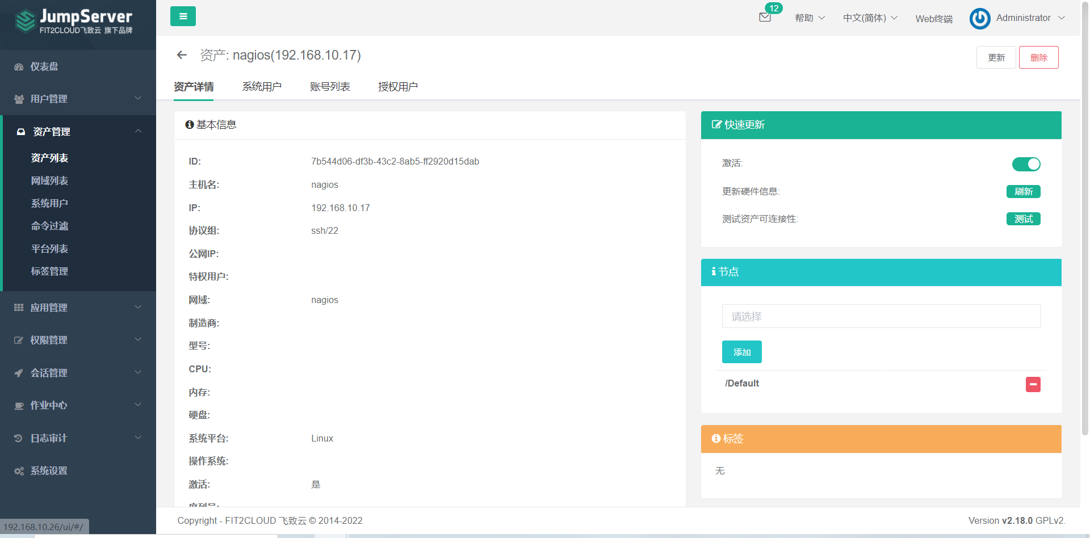Click the job center coffee icon
Screen dimensions: 1090x538
pos(19,406)
